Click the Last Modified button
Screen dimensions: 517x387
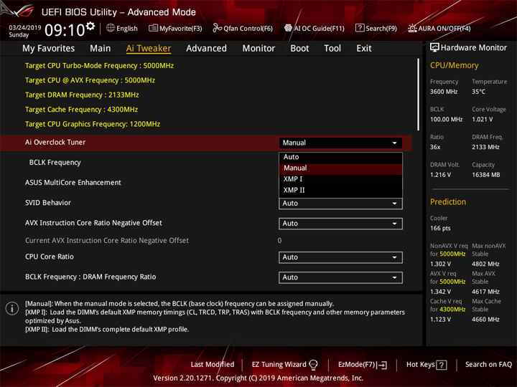click(213, 364)
